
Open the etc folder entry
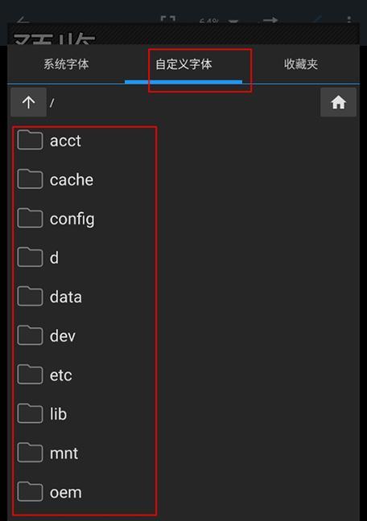85,375
